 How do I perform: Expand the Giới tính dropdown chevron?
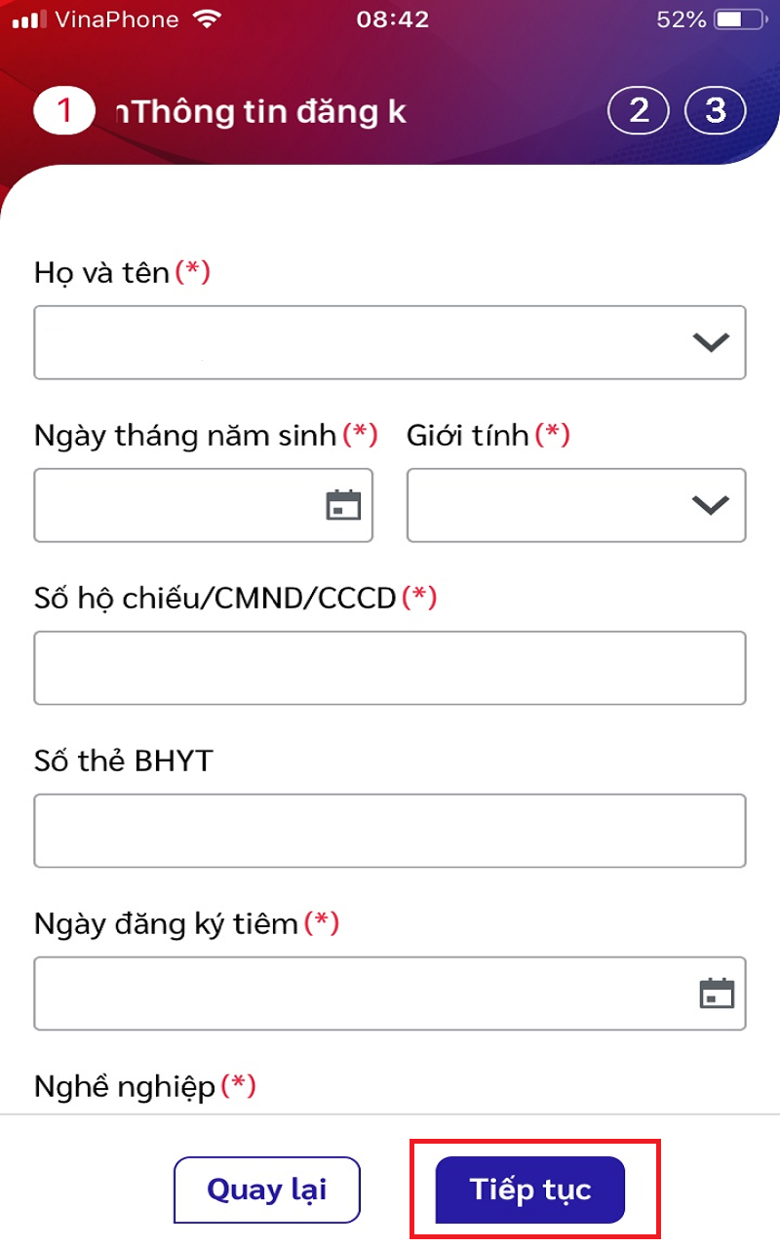(710, 505)
